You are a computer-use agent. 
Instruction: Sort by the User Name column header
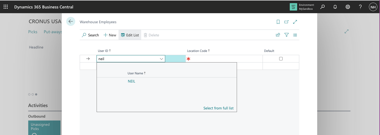click(x=136, y=73)
